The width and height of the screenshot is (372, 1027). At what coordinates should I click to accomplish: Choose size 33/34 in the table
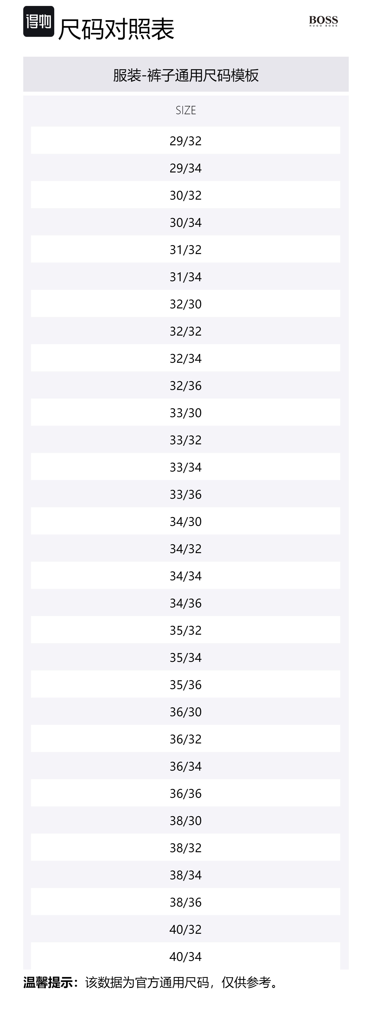pyautogui.click(x=186, y=467)
